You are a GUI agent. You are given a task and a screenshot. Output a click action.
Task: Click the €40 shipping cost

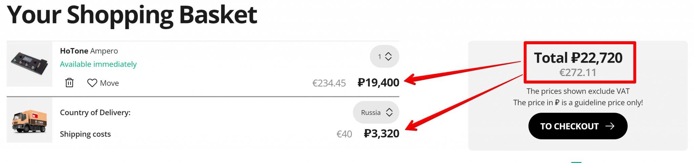pyautogui.click(x=344, y=134)
